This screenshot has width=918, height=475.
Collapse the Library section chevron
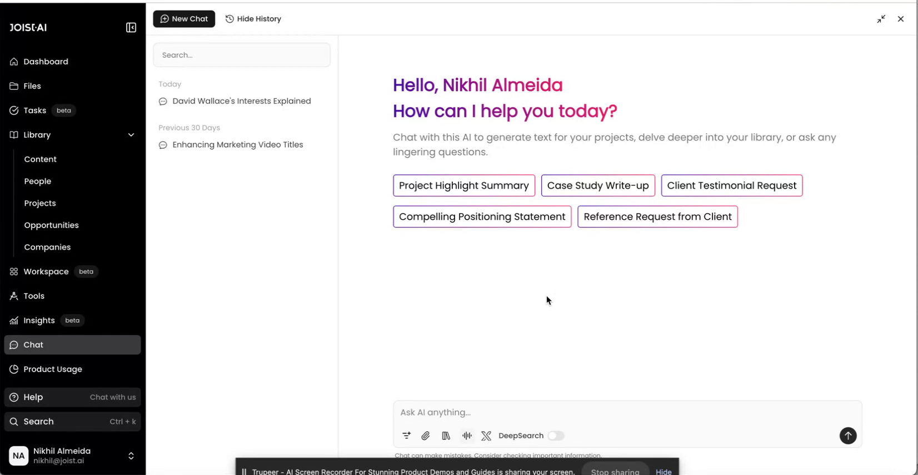pos(131,135)
